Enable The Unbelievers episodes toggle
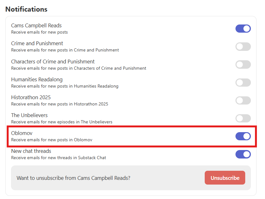This screenshot has width=265, height=199. click(243, 118)
